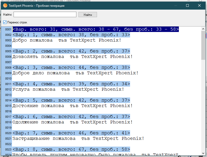Screen dimensions: 207x157
Task: Close the Пробная генерация window
Action: [x=199, y=5]
